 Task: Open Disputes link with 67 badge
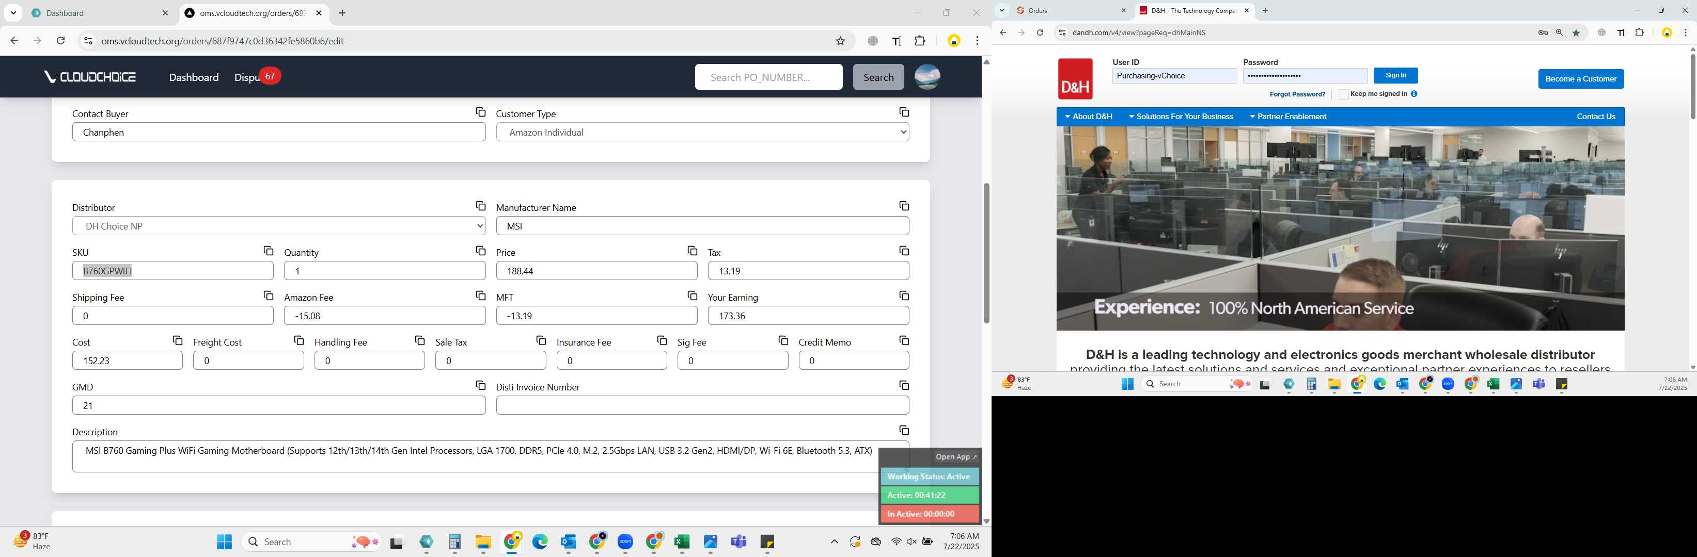[257, 77]
